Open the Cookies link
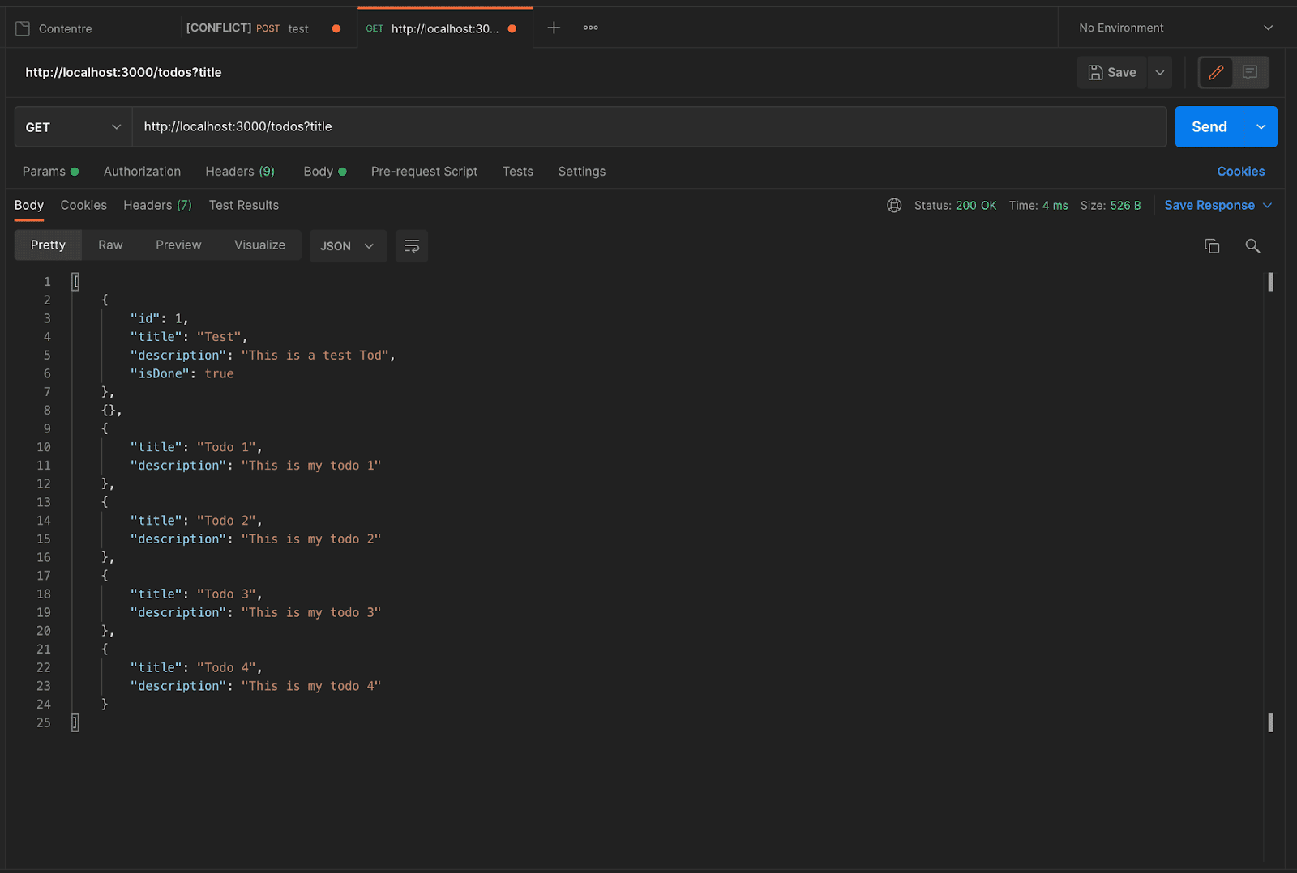The width and height of the screenshot is (1297, 873). pyautogui.click(x=1240, y=171)
